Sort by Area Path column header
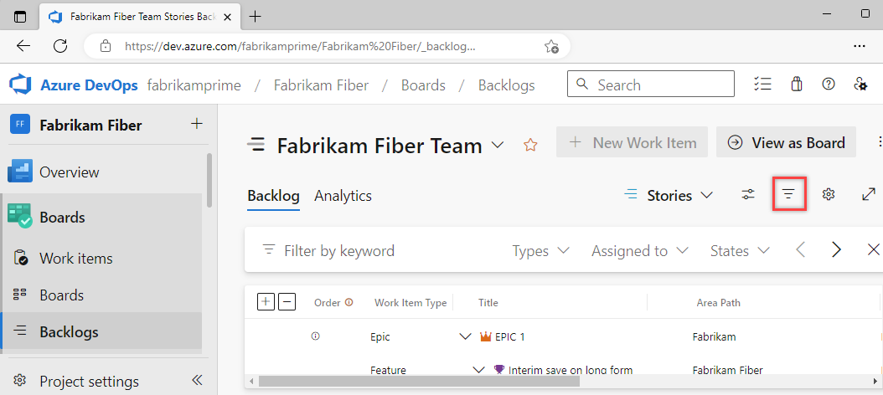Screen dimensions: 883x395 click(x=719, y=303)
